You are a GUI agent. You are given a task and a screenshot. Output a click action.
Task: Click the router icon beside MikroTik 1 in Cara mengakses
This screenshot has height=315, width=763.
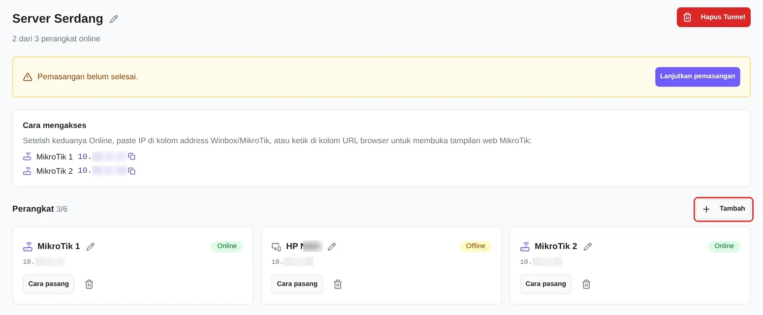[x=27, y=157]
